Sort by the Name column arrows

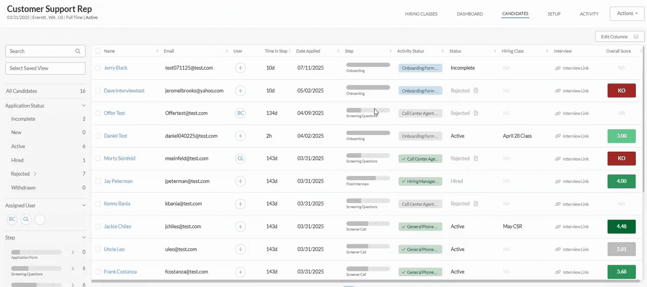(x=158, y=51)
